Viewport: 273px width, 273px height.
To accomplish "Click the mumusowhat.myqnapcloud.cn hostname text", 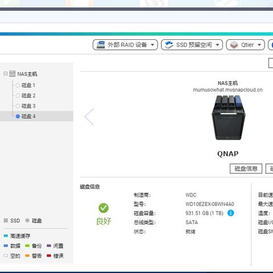I will pos(227,90).
